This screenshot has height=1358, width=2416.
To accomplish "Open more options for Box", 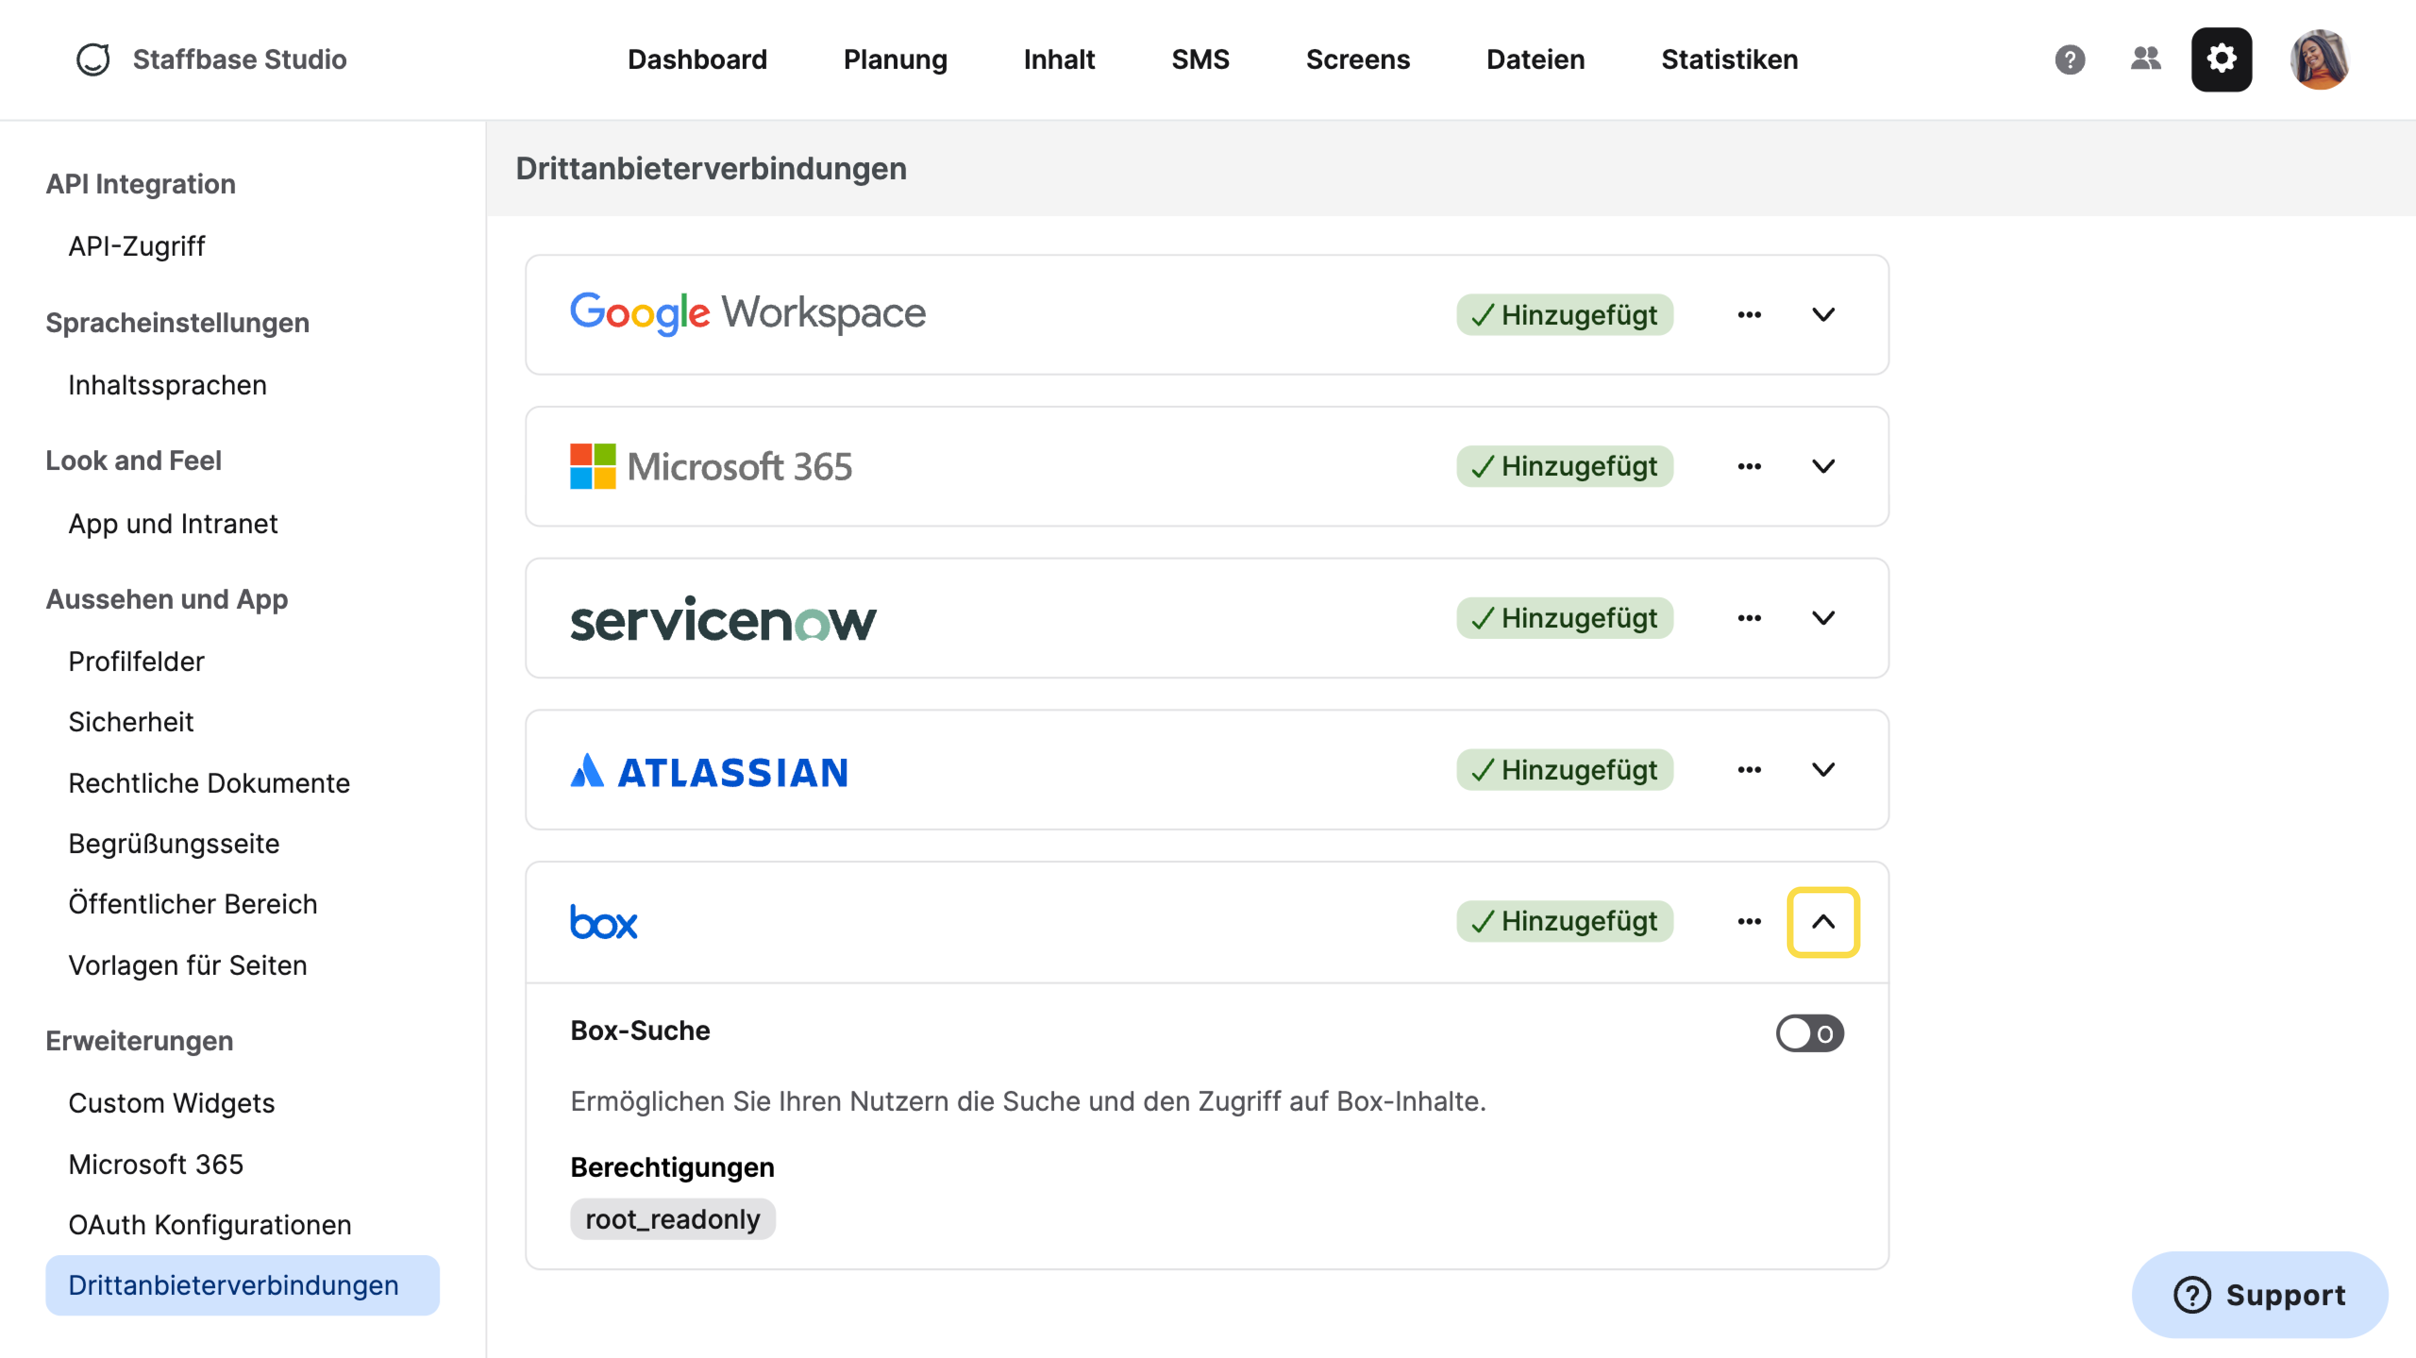I will [x=1749, y=922].
